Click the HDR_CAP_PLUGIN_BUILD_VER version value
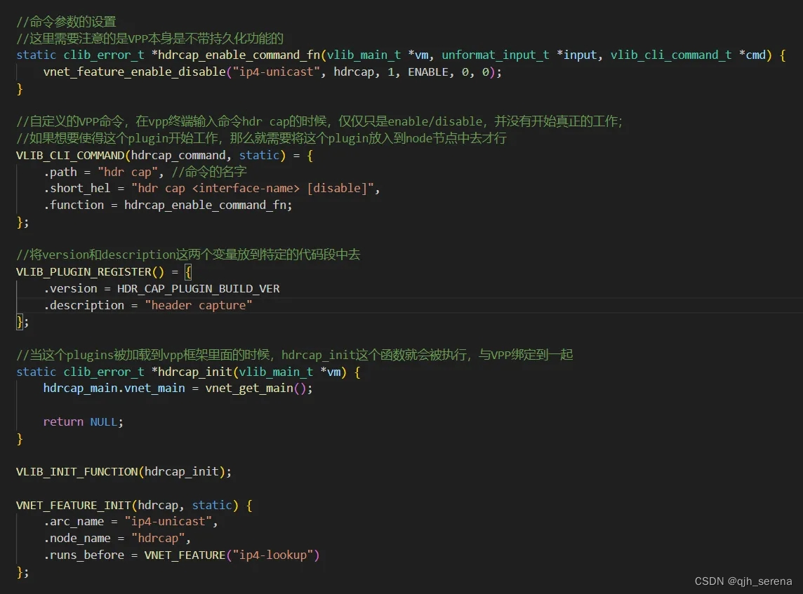This screenshot has width=803, height=594. (x=199, y=288)
